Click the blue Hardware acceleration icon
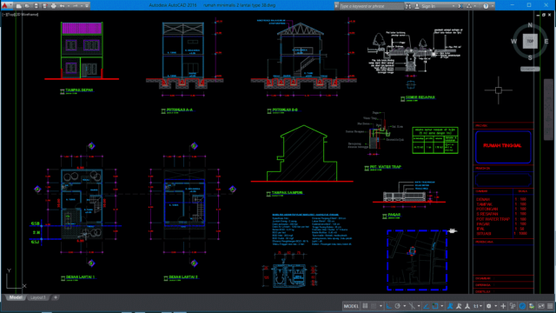This screenshot has width=556, height=313. (x=522, y=306)
